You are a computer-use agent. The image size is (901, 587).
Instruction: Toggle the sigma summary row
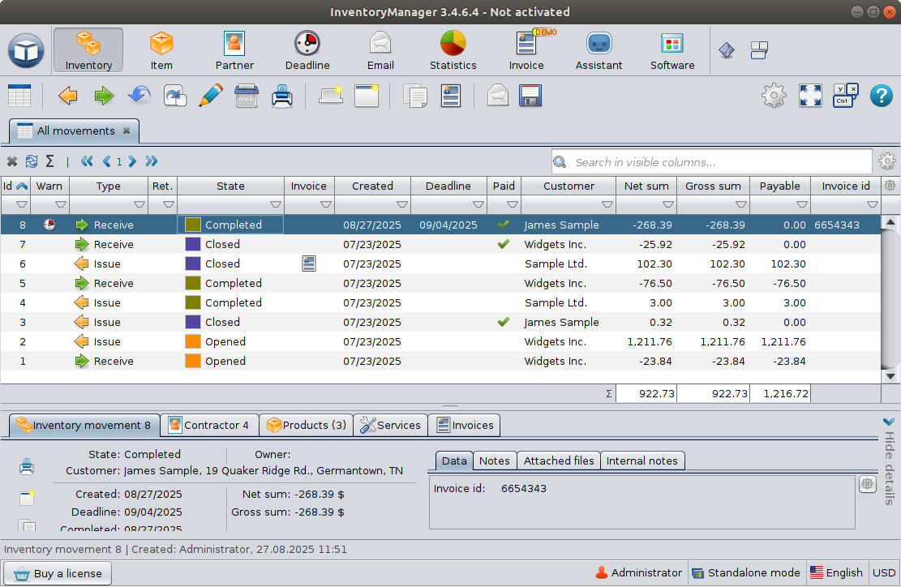(50, 161)
